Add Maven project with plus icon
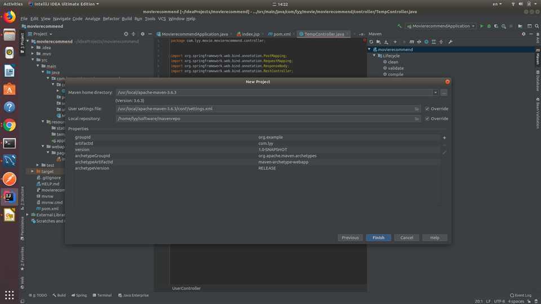 click(x=395, y=42)
